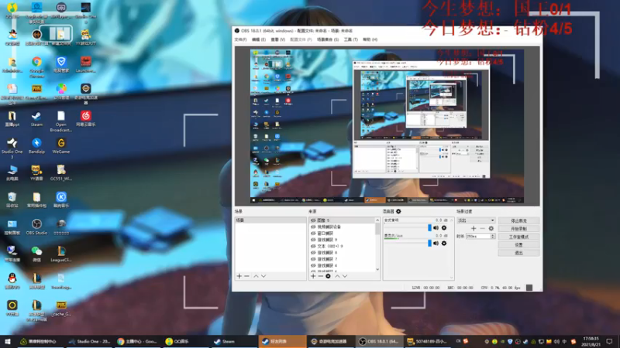This screenshot has height=348, width=620.
Task: Open Studio One 3 desktop shortcut
Action: click(x=12, y=148)
